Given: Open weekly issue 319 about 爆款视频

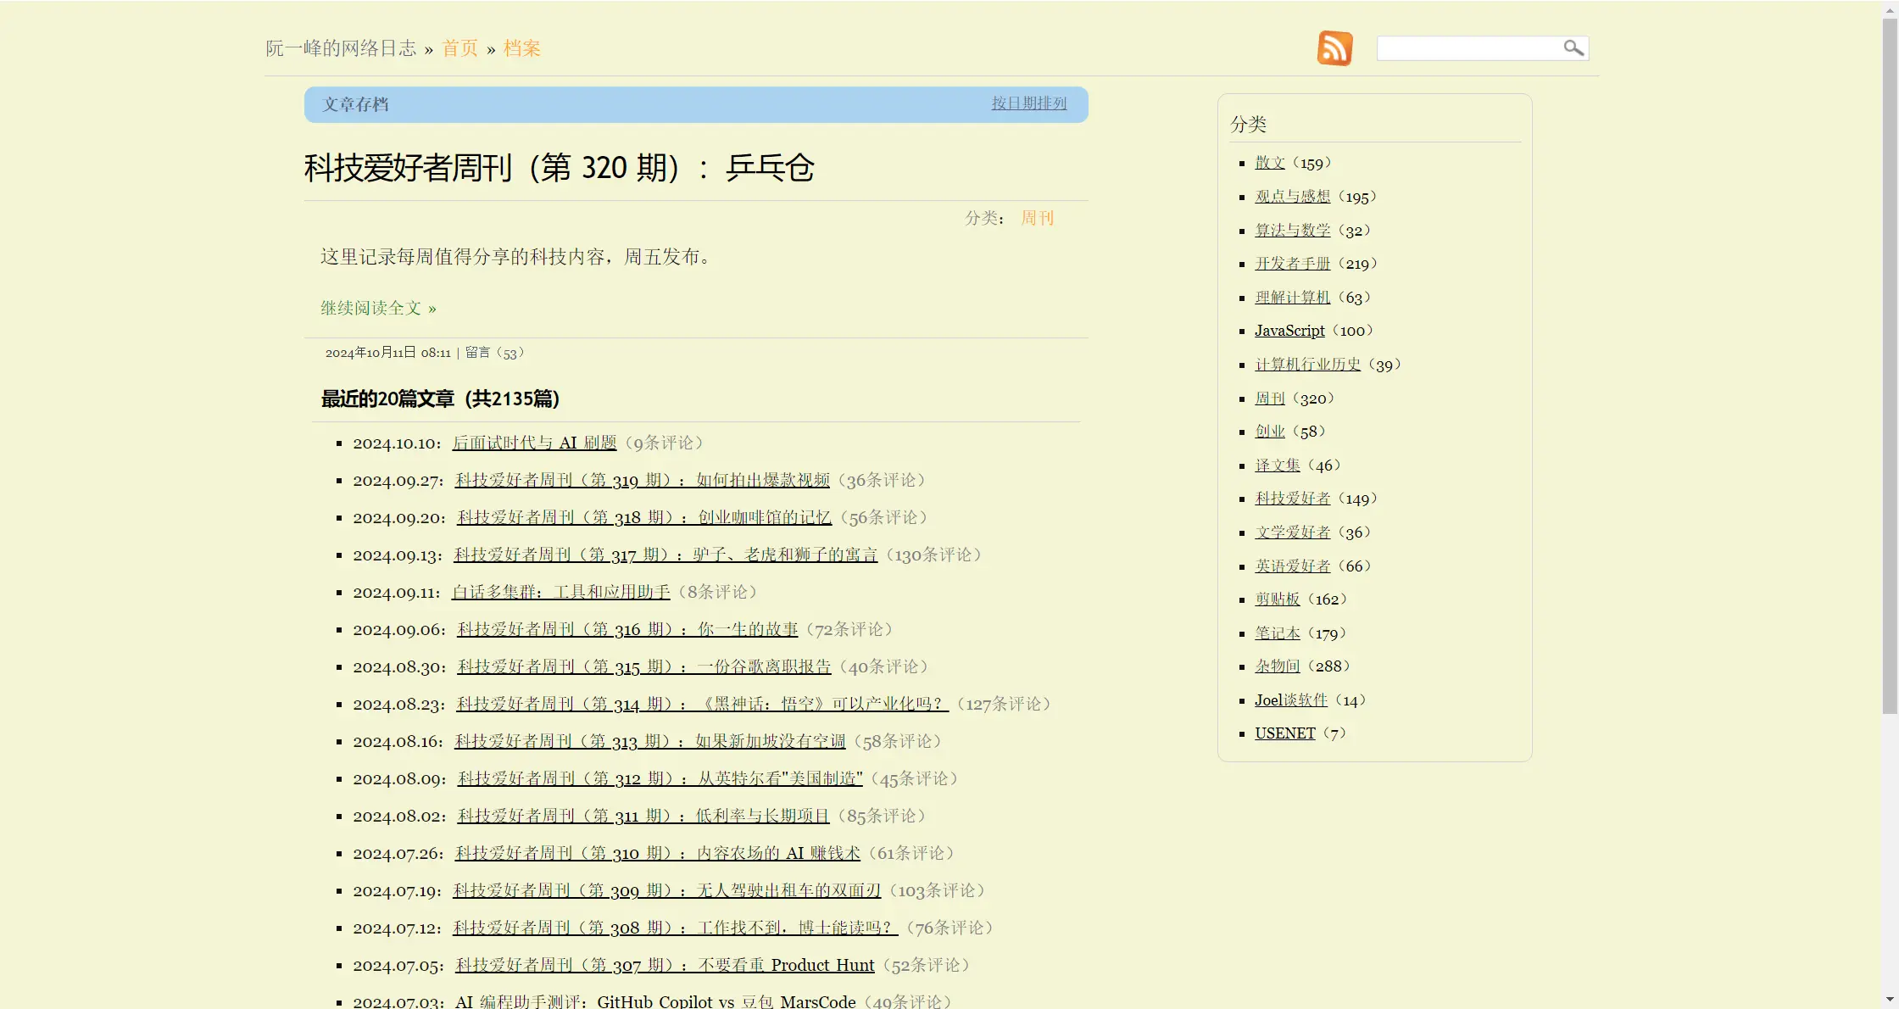Looking at the screenshot, I should pos(643,480).
